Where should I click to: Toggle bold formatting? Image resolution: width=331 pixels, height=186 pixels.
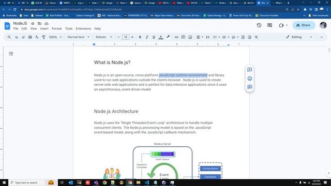pos(140,37)
